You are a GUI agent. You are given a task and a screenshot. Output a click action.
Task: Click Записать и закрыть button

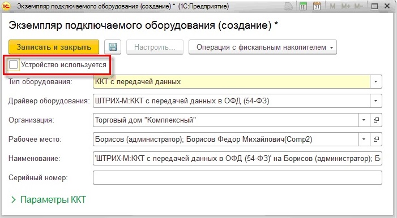point(54,47)
